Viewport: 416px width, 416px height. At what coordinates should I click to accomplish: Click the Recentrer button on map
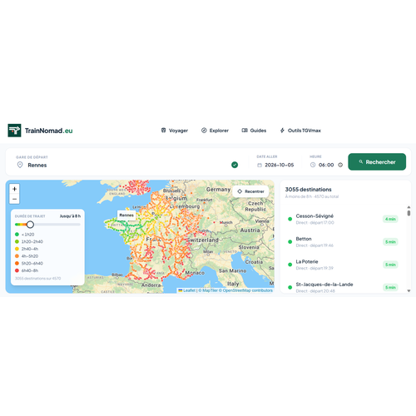250,191
